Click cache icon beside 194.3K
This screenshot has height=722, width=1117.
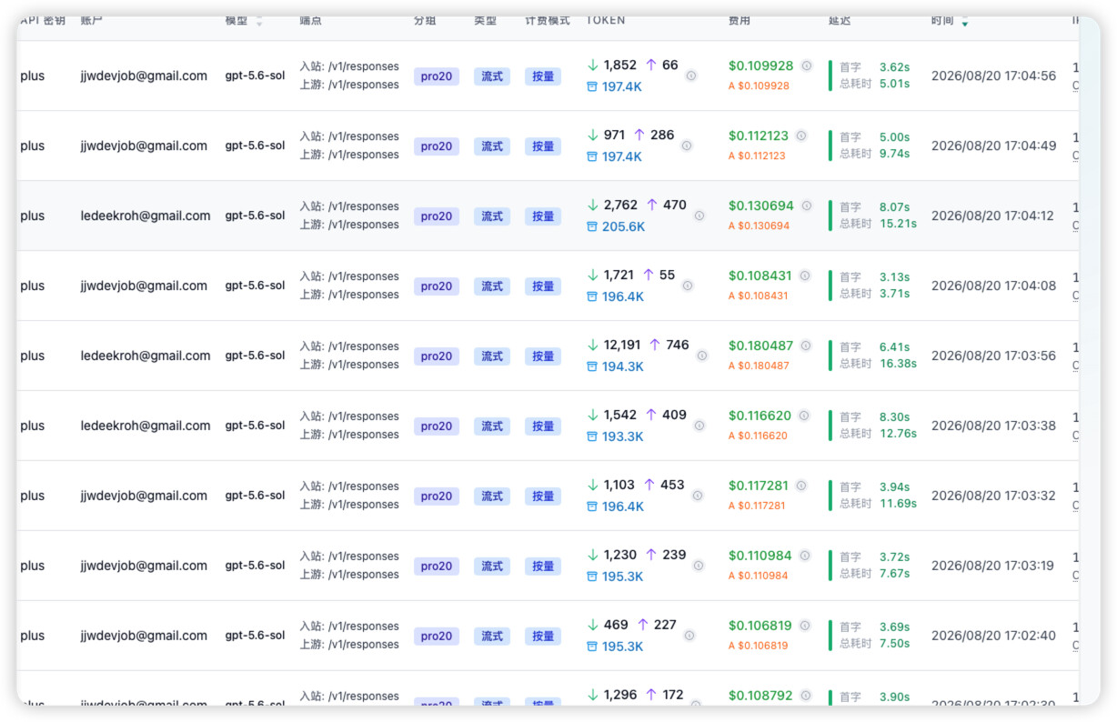[x=592, y=366]
